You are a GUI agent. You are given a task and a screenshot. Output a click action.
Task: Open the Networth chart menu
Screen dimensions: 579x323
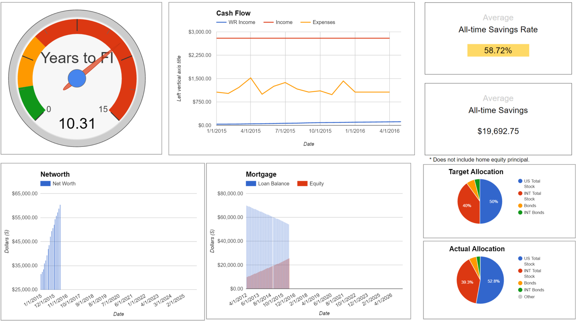click(198, 168)
